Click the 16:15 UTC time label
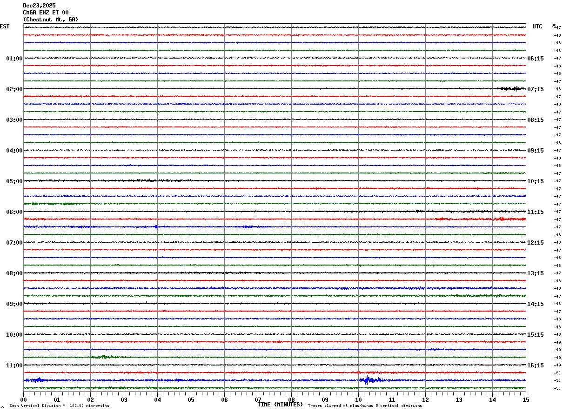This screenshot has height=412, width=563. coord(535,365)
